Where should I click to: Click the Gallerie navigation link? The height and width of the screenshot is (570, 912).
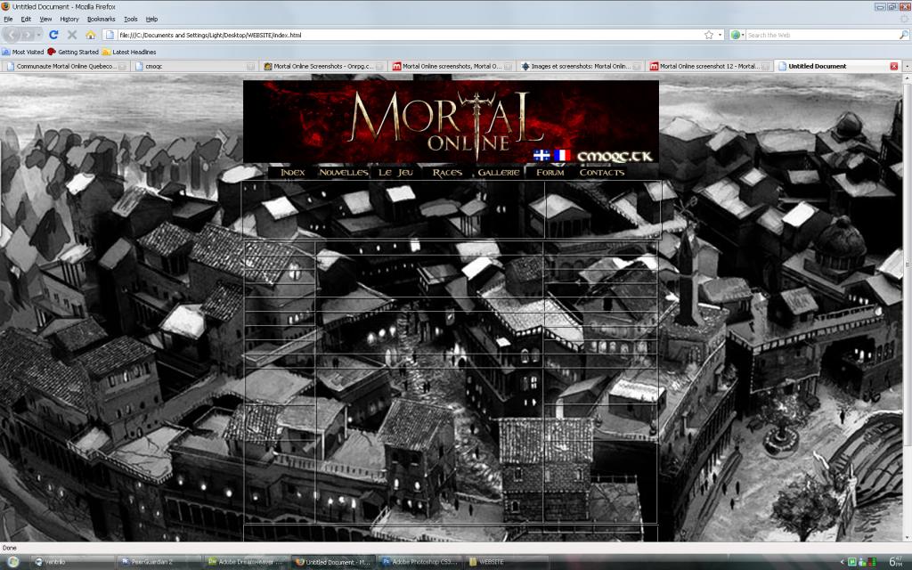click(x=499, y=172)
